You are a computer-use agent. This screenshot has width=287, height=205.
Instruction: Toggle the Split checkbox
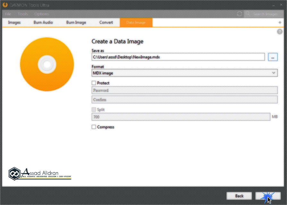tap(94, 109)
